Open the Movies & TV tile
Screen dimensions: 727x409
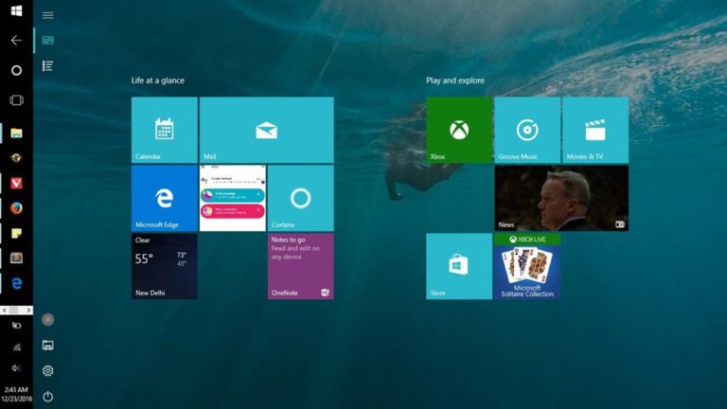coord(595,130)
